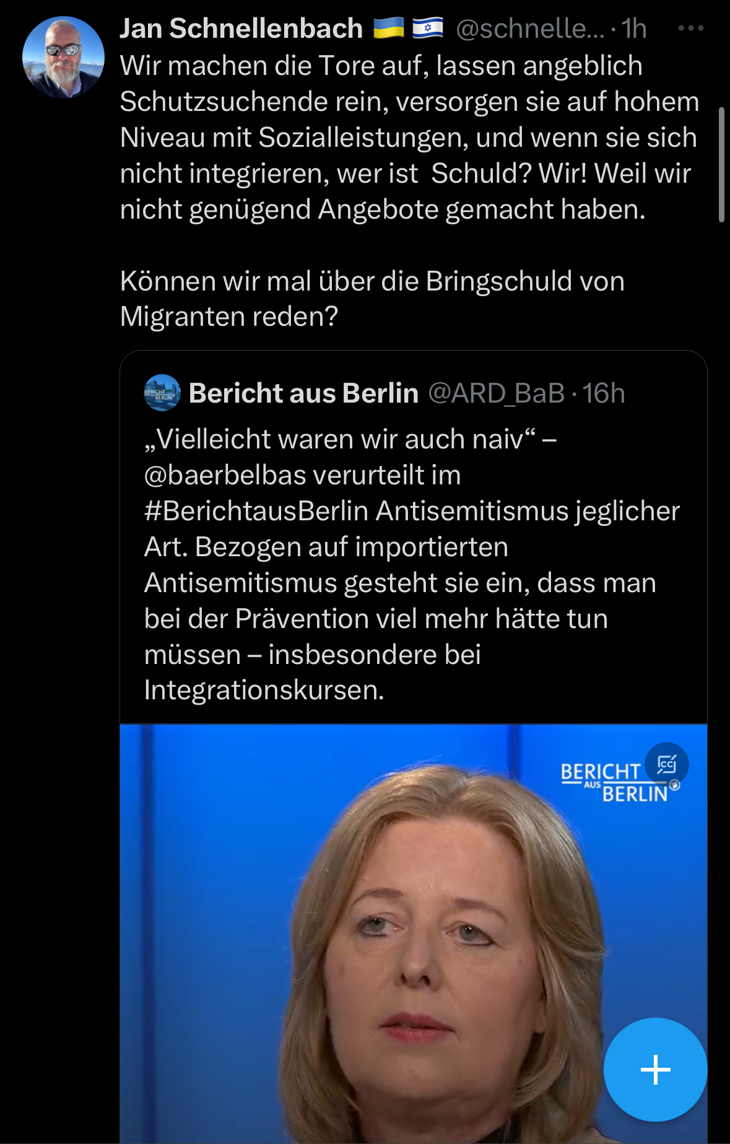The height and width of the screenshot is (1144, 730).
Task: Toggle the closed captions icon on video
Action: 666,764
